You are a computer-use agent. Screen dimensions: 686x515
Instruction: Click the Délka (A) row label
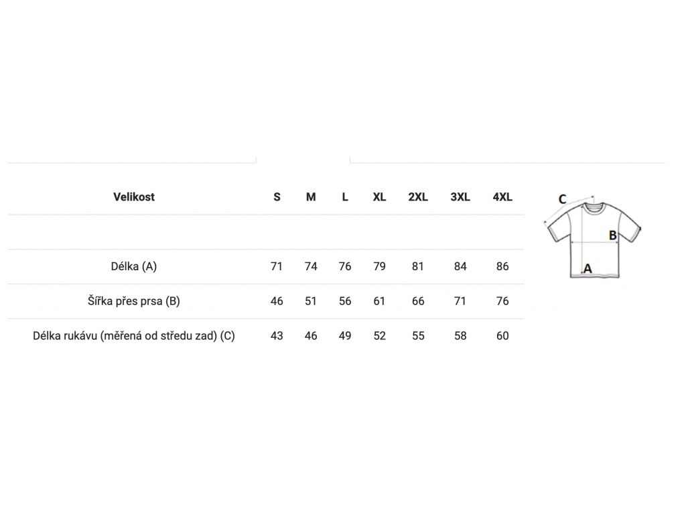click(134, 266)
